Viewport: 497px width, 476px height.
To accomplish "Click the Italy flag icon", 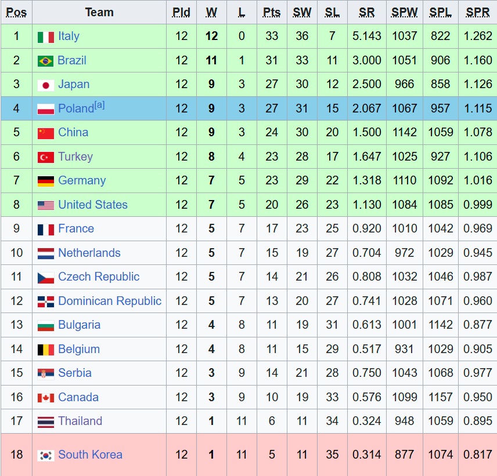I will coord(46,37).
